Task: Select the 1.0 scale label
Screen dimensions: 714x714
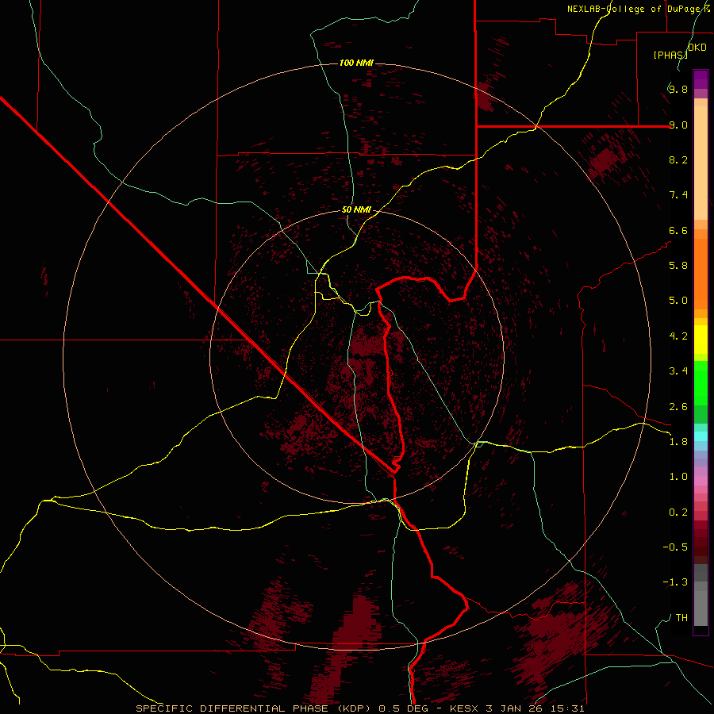Action: point(678,477)
